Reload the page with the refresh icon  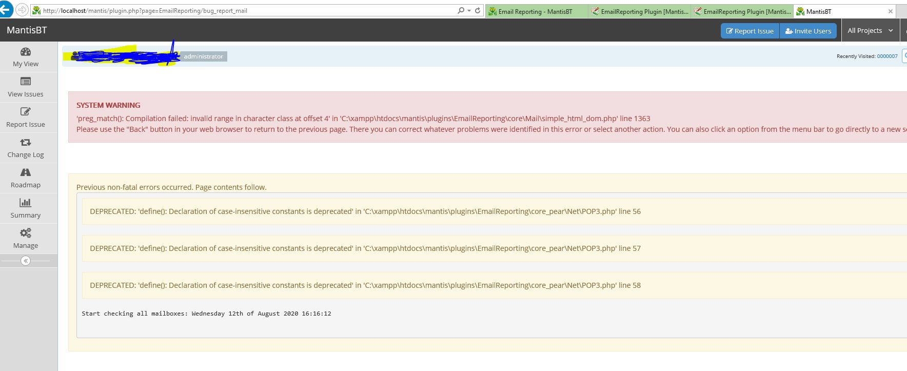click(478, 10)
